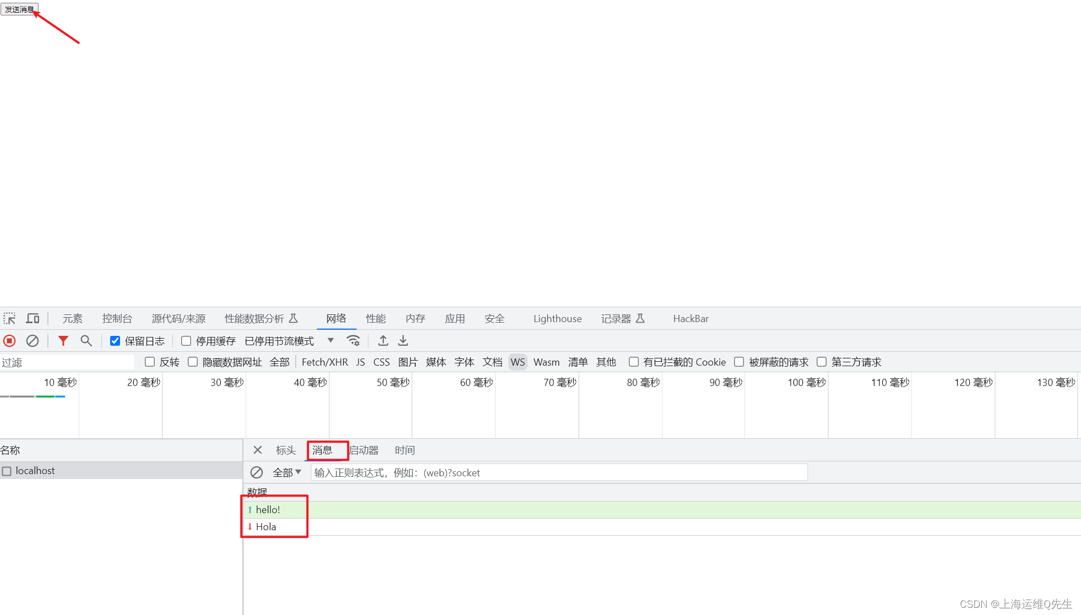Uncheck the 保留日志 checkbox
This screenshot has height=615, width=1081.
tap(115, 341)
